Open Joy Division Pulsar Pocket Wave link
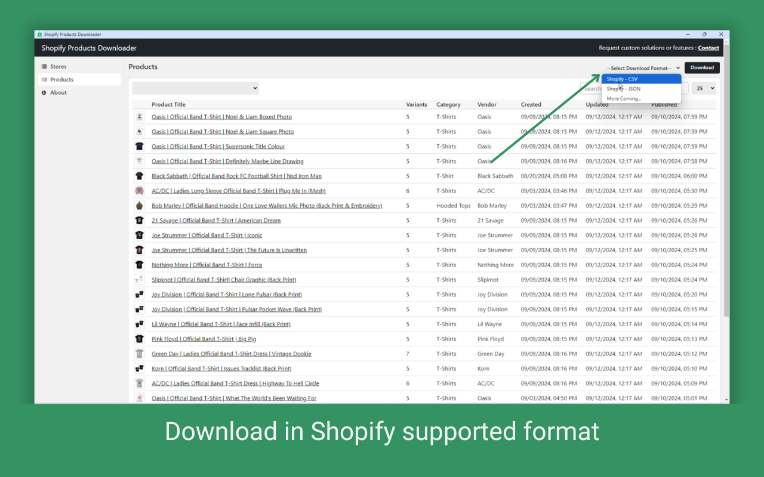Image resolution: width=764 pixels, height=477 pixels. pos(236,309)
